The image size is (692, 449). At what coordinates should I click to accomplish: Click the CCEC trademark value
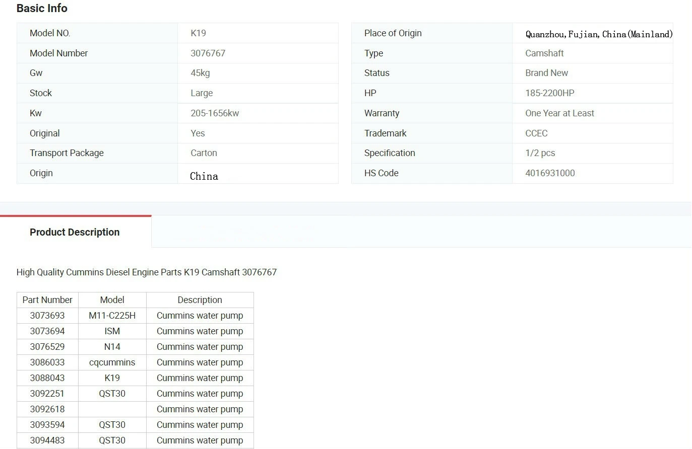tap(536, 133)
